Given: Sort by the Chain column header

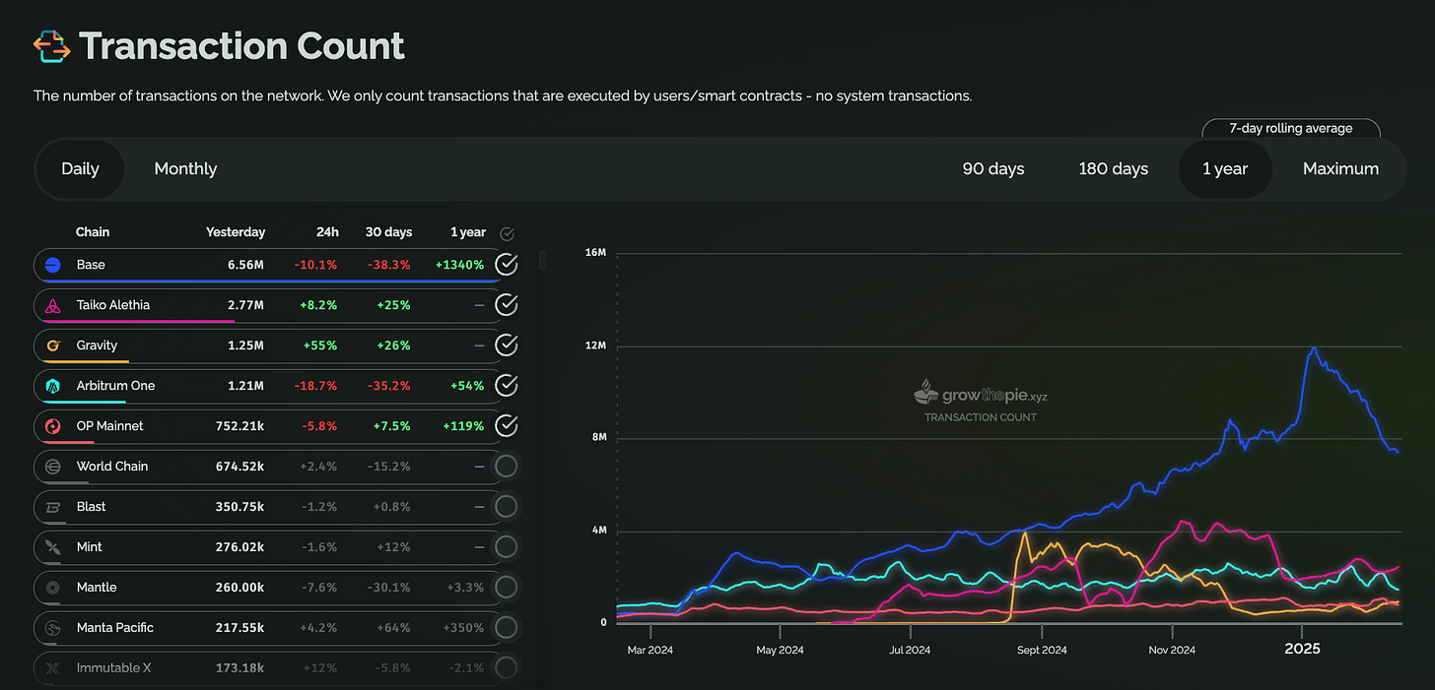Looking at the screenshot, I should [x=93, y=232].
